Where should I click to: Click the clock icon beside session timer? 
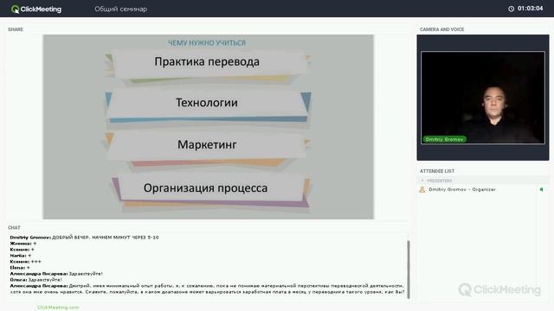coord(511,9)
